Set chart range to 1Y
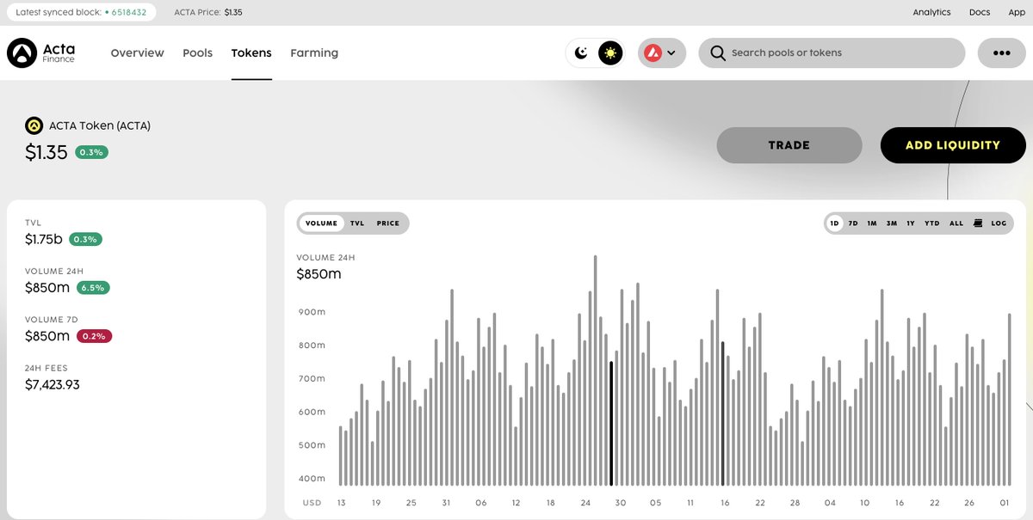 (911, 223)
